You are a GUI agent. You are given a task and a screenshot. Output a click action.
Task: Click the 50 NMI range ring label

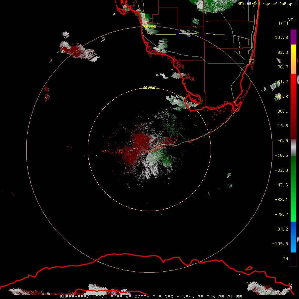pos(149,88)
